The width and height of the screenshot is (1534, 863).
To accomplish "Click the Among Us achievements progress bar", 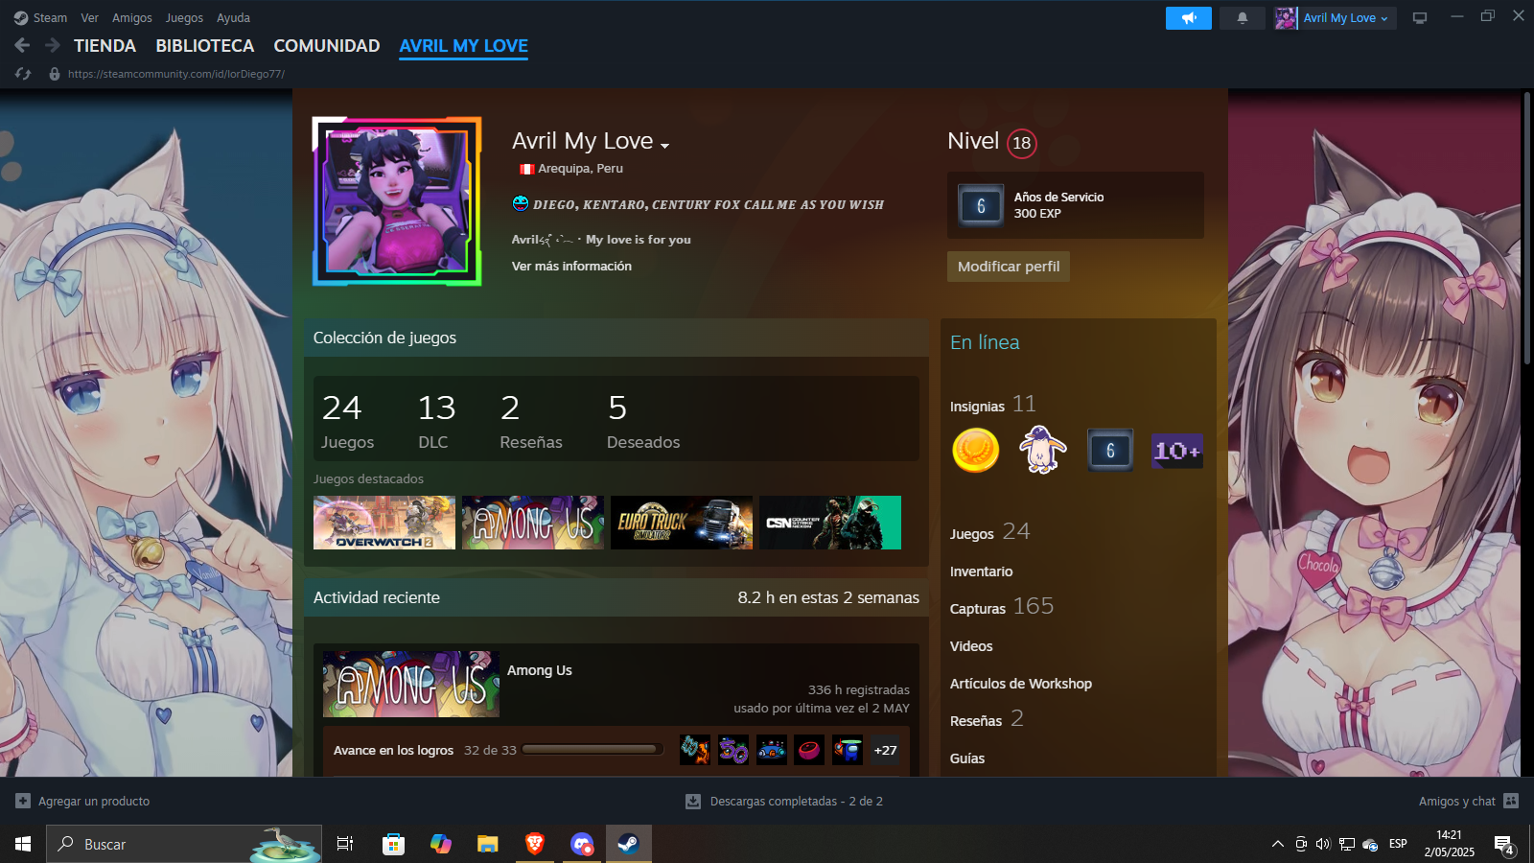I will tap(591, 750).
